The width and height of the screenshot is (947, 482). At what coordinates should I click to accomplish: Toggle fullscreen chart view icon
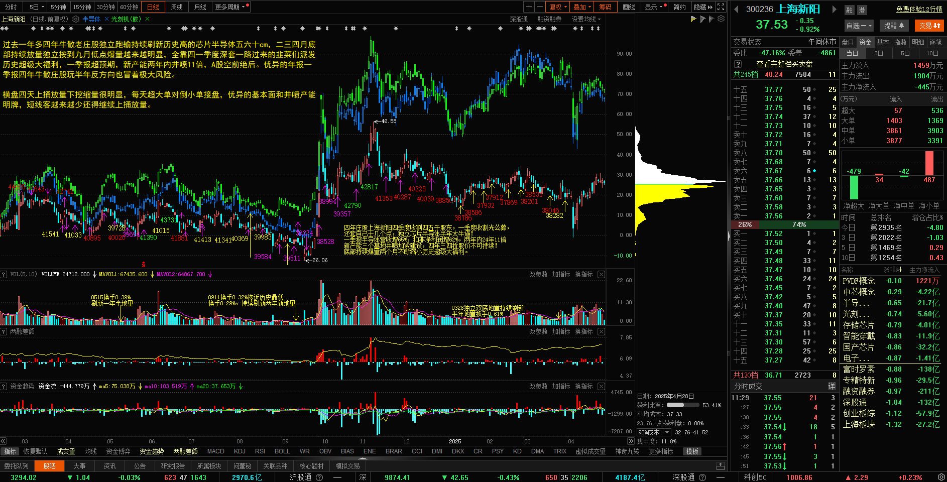coord(721,7)
